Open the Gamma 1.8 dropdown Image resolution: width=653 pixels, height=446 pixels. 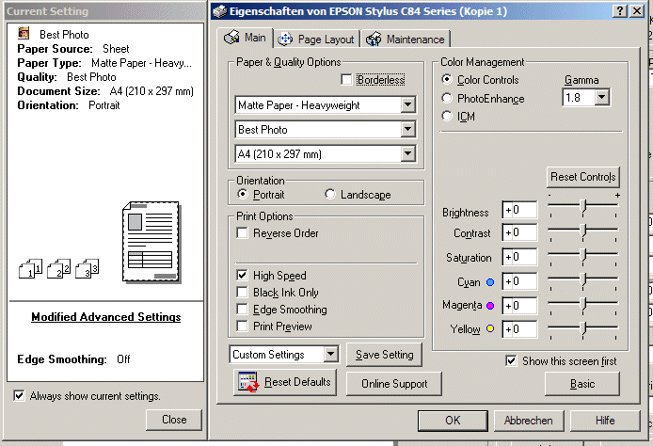coord(602,98)
